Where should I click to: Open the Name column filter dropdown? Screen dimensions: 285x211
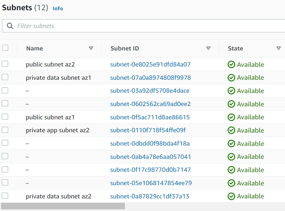click(91, 48)
